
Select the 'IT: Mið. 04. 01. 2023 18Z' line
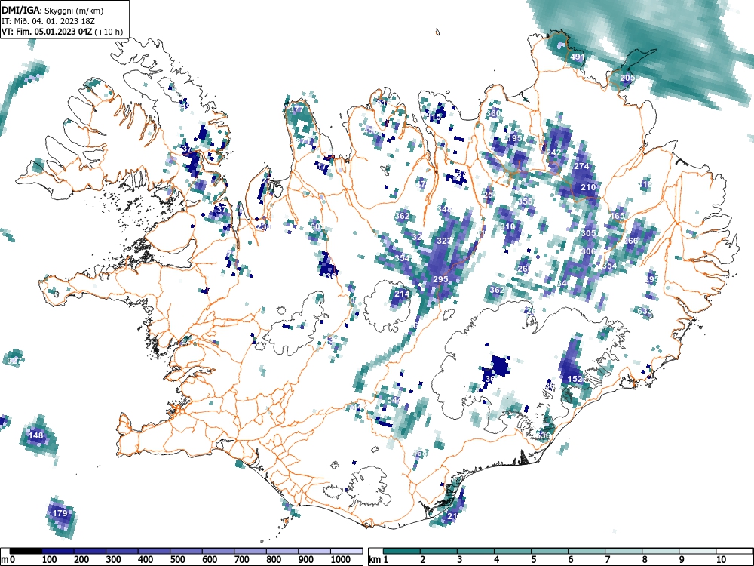click(x=47, y=21)
